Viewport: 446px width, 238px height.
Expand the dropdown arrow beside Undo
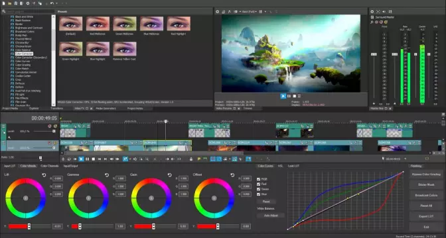[x=56, y=3]
